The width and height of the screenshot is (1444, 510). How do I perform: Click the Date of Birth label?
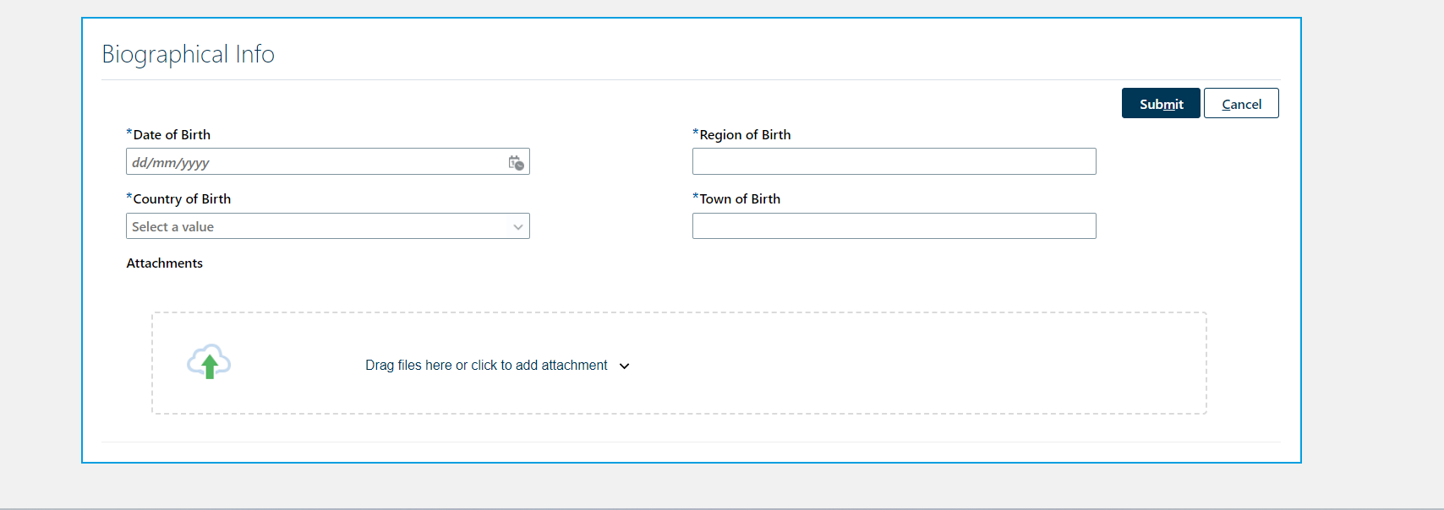[x=172, y=134]
